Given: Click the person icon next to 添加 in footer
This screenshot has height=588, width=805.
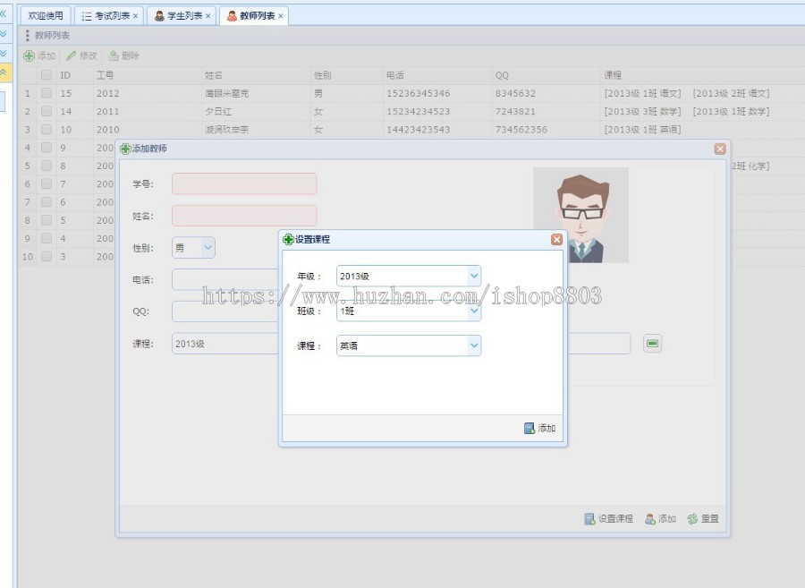Looking at the screenshot, I should [649, 518].
